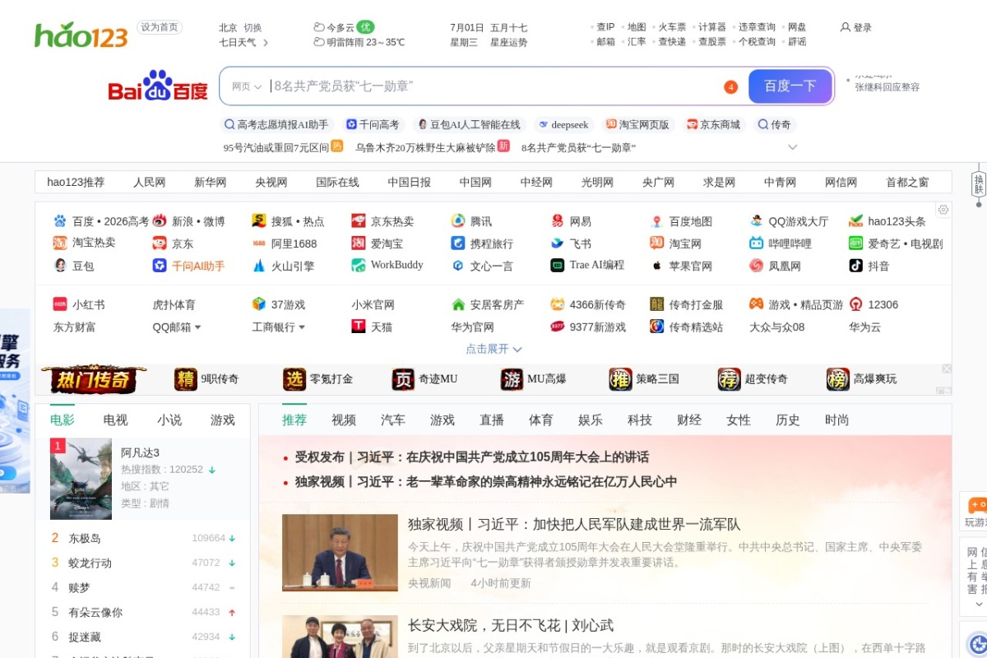Expand the QQ邮箱 dropdown arrow
Screen dimensions: 987x658
click(197, 327)
